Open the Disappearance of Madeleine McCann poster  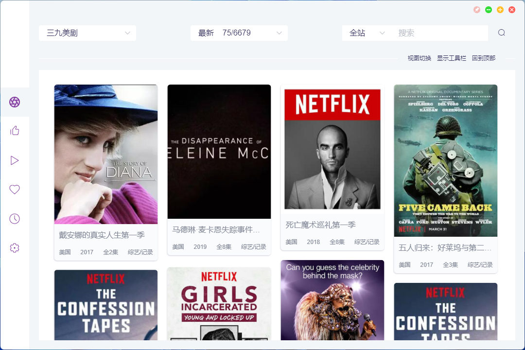tap(219, 151)
